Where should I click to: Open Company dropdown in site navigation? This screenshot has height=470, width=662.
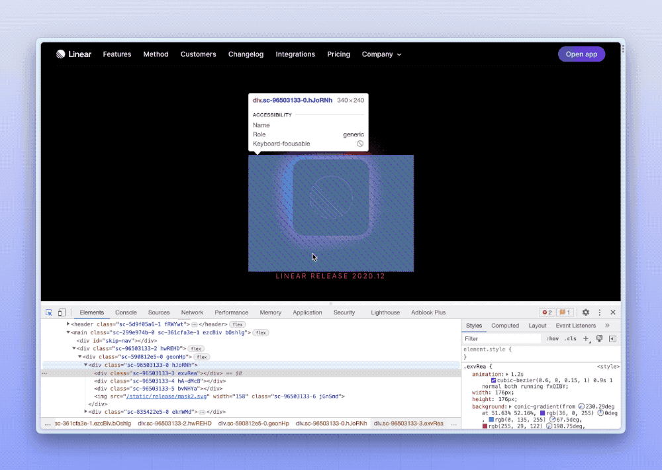(382, 54)
